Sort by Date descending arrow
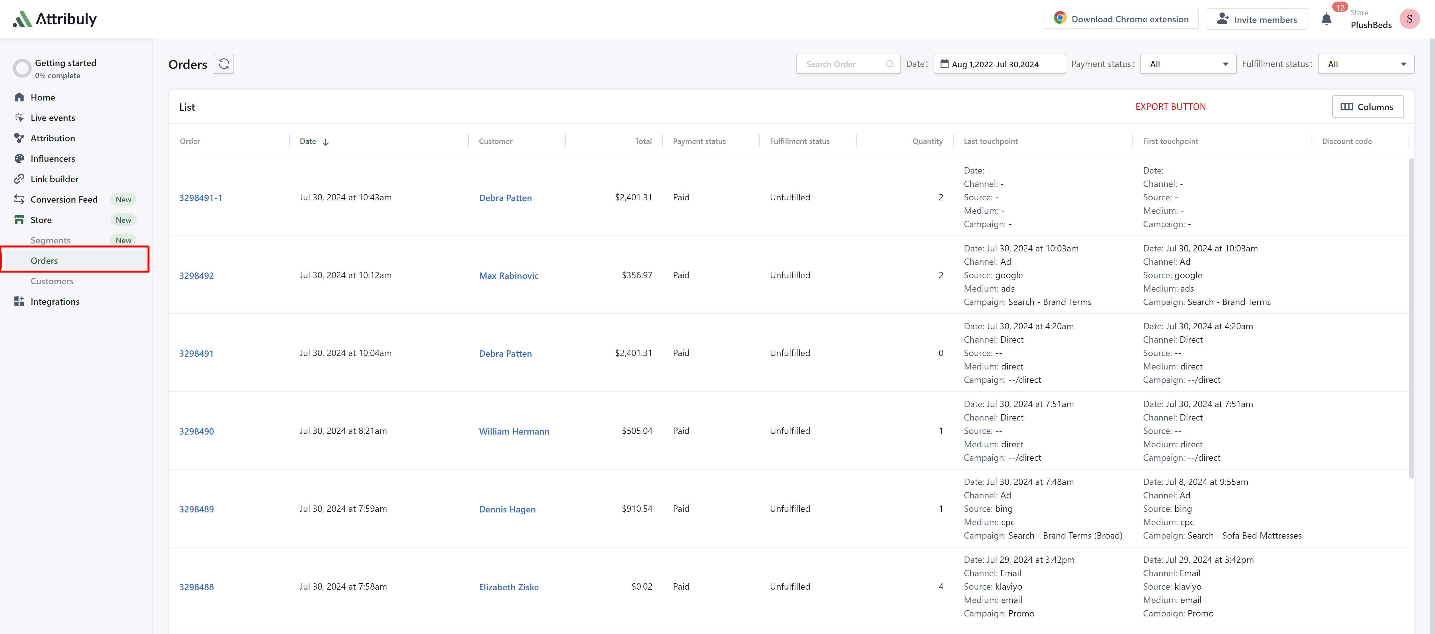This screenshot has width=1435, height=634. click(x=326, y=142)
